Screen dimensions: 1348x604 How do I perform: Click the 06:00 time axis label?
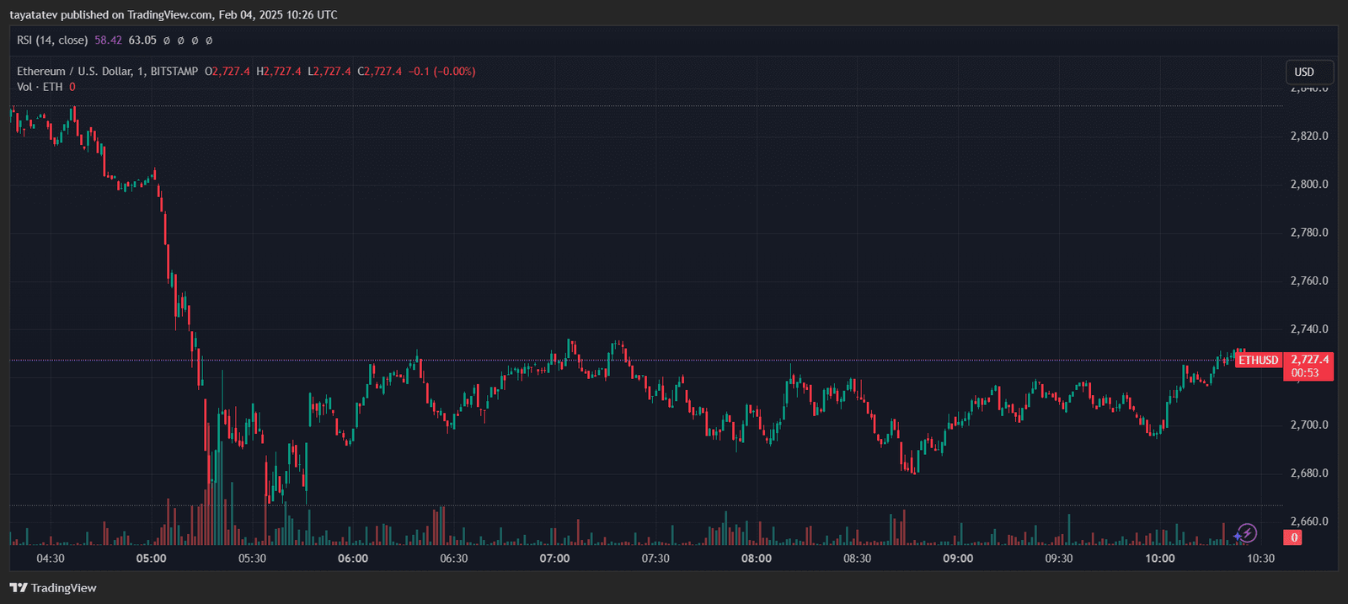(x=353, y=559)
